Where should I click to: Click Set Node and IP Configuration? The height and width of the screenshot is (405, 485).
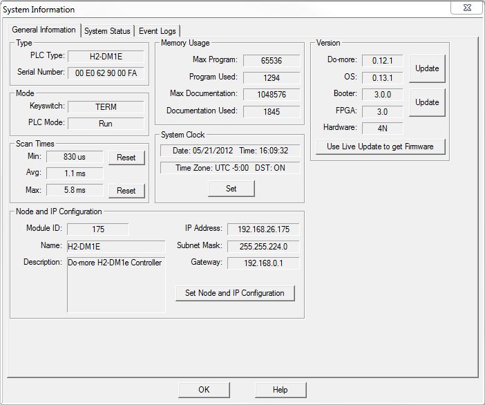(235, 293)
